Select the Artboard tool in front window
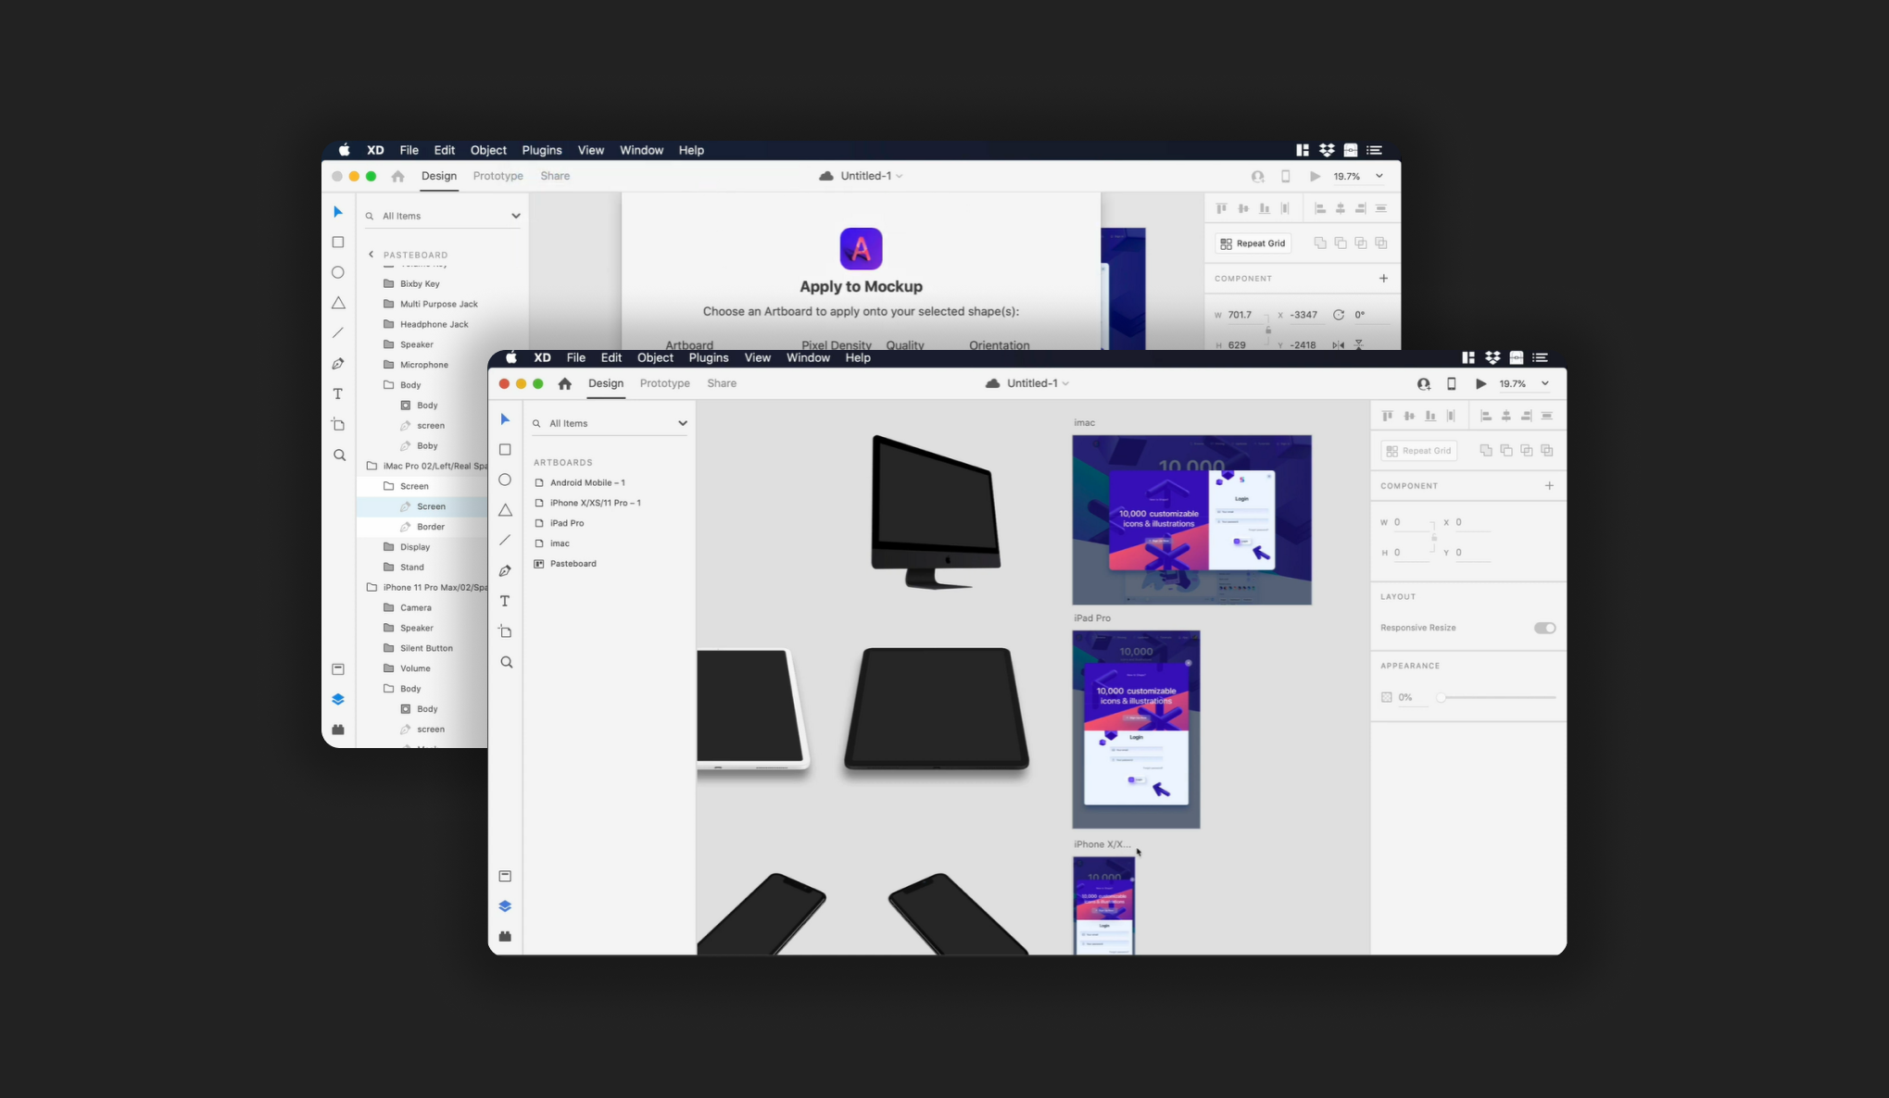This screenshot has width=1889, height=1098. (x=505, y=631)
